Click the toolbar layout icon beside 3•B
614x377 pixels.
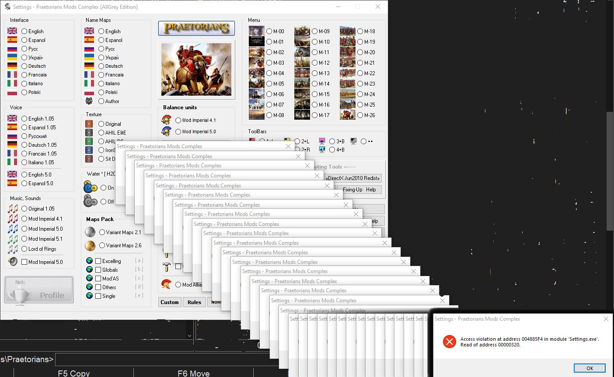[322, 141]
